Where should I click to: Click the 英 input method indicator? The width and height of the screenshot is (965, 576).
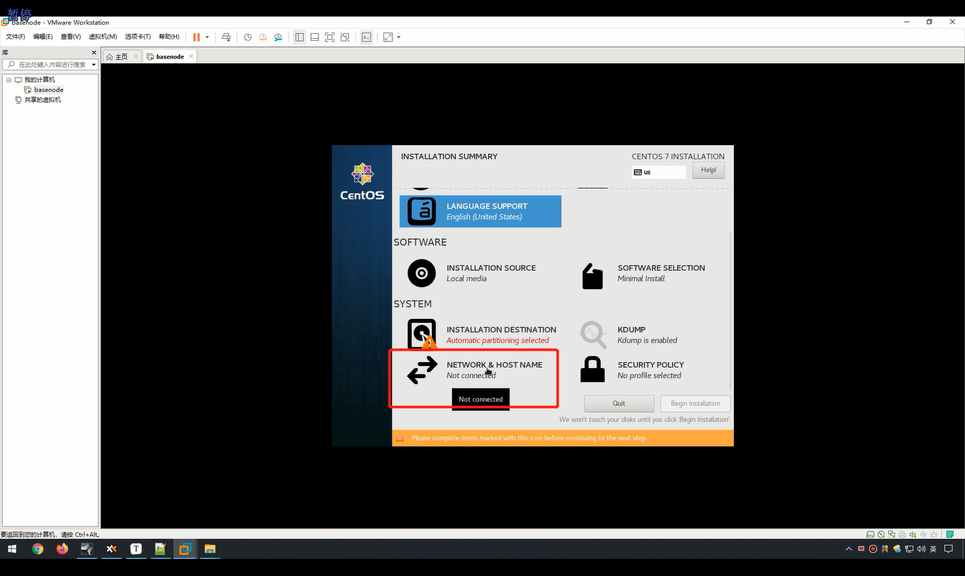933,549
